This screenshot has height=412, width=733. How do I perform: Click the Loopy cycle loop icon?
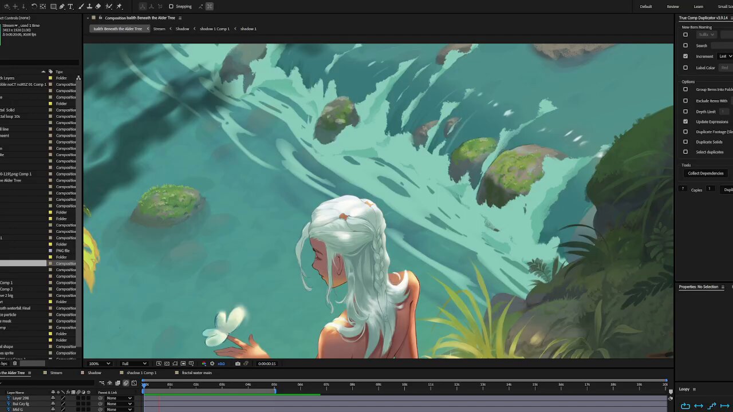685,406
